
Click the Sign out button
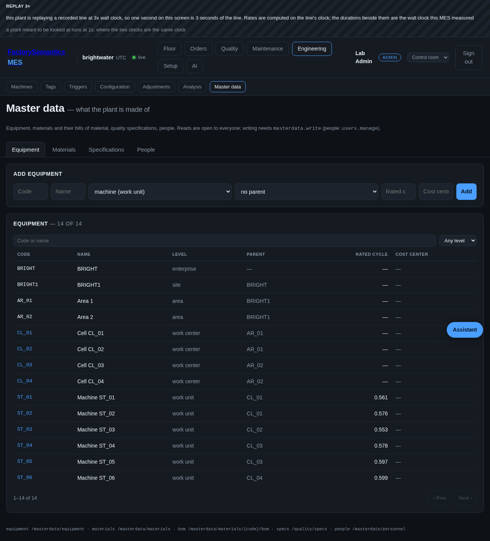469,57
